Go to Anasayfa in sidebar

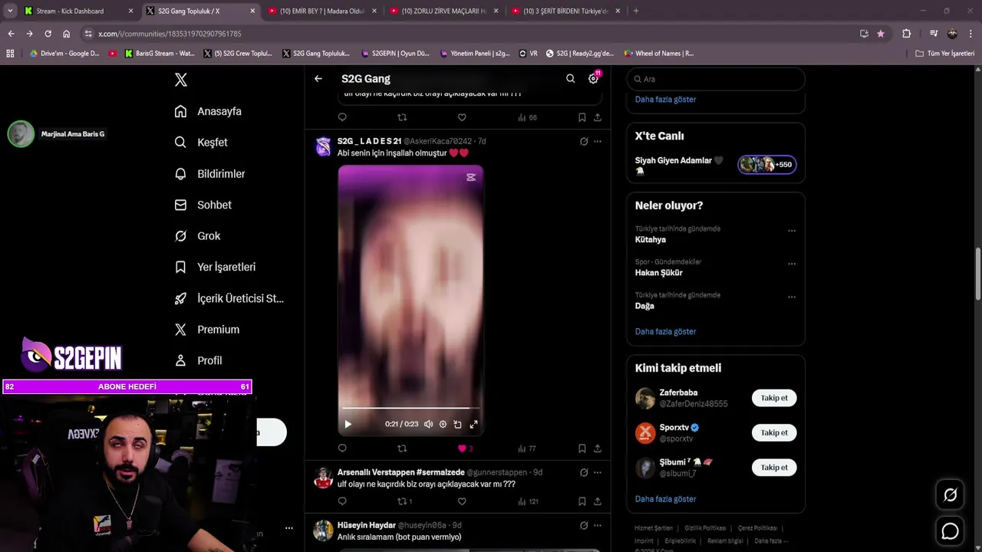tap(208, 111)
